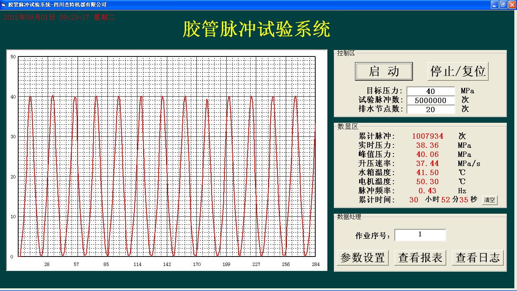The width and height of the screenshot is (517, 291).
Task: Click the y-axis label 10 on chart
Action: point(13,217)
